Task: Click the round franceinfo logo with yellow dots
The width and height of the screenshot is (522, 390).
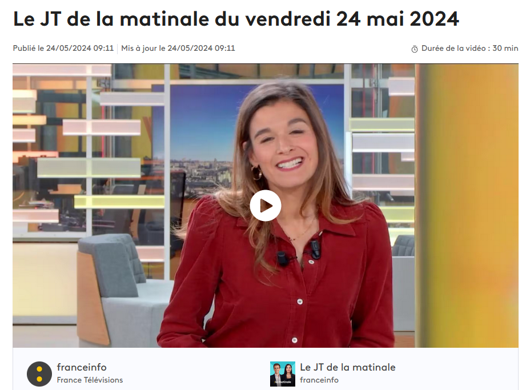Action: pos(39,373)
